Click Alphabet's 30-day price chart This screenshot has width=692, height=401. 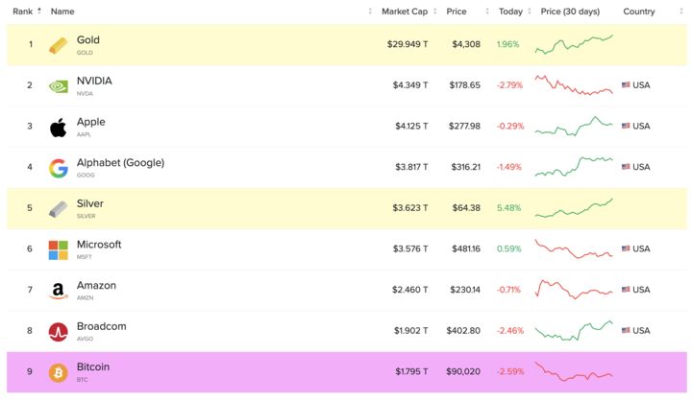(x=574, y=167)
